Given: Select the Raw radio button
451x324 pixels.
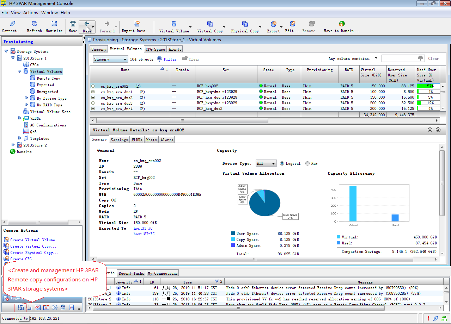Looking at the screenshot, I should tap(307, 163).
